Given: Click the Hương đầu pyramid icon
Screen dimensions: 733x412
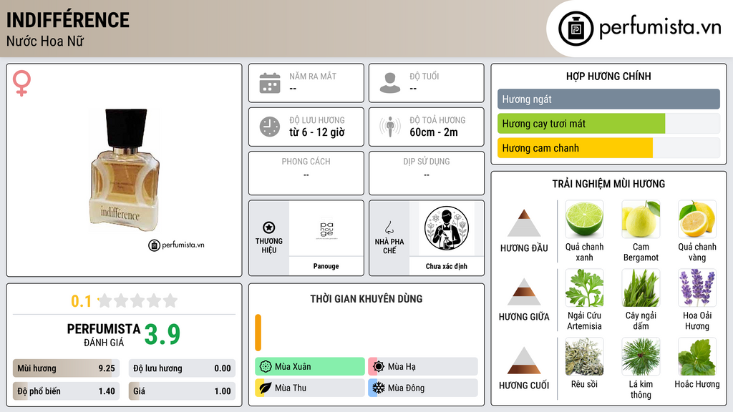Looking at the screenshot, I should tap(524, 223).
